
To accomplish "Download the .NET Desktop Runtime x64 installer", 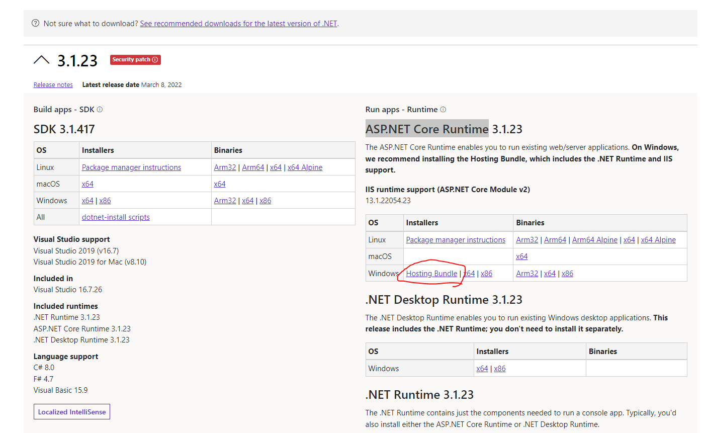I will (482, 369).
